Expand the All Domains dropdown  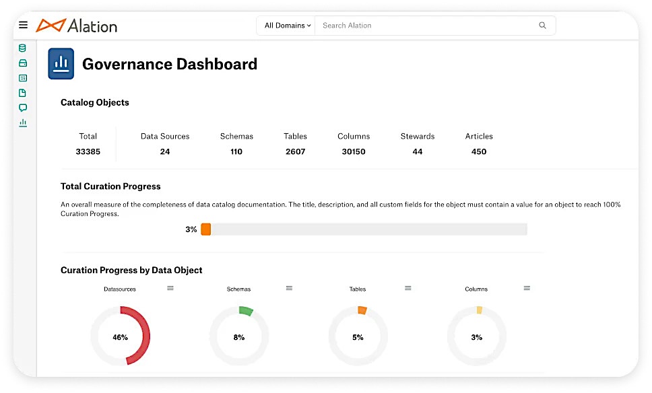[x=286, y=25]
